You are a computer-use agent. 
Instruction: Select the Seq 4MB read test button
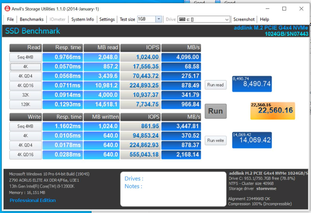coord(26,57)
